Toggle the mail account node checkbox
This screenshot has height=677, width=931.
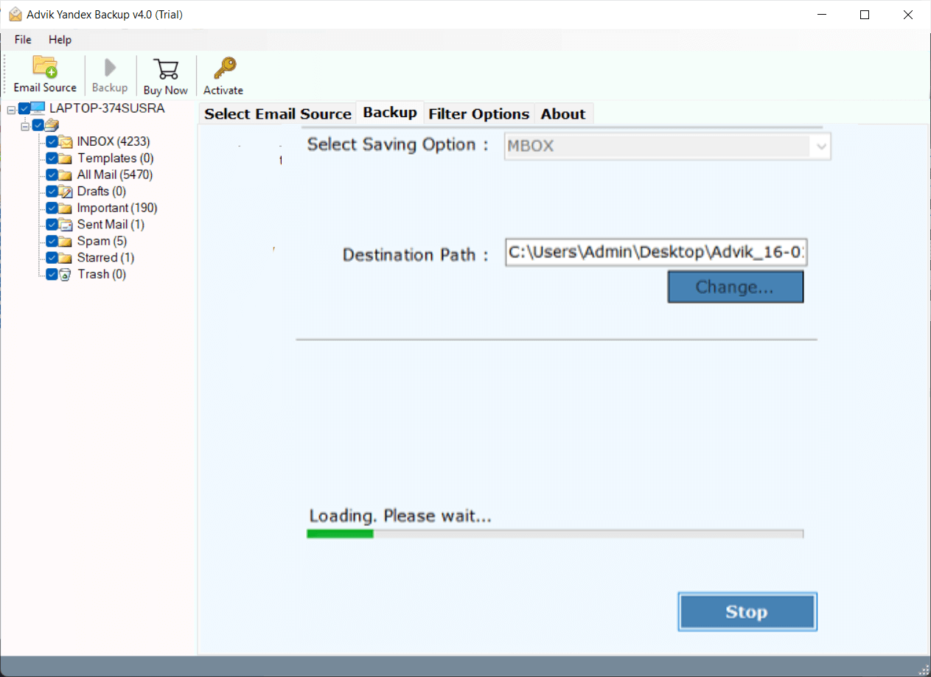click(38, 125)
